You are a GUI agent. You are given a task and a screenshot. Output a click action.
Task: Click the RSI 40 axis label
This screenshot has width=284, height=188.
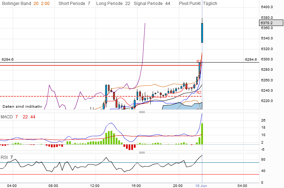263,171
